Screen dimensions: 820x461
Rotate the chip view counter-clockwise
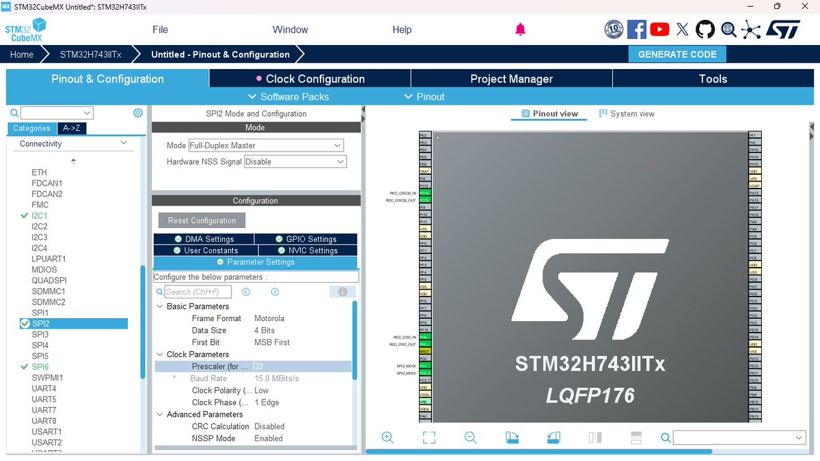tap(553, 438)
